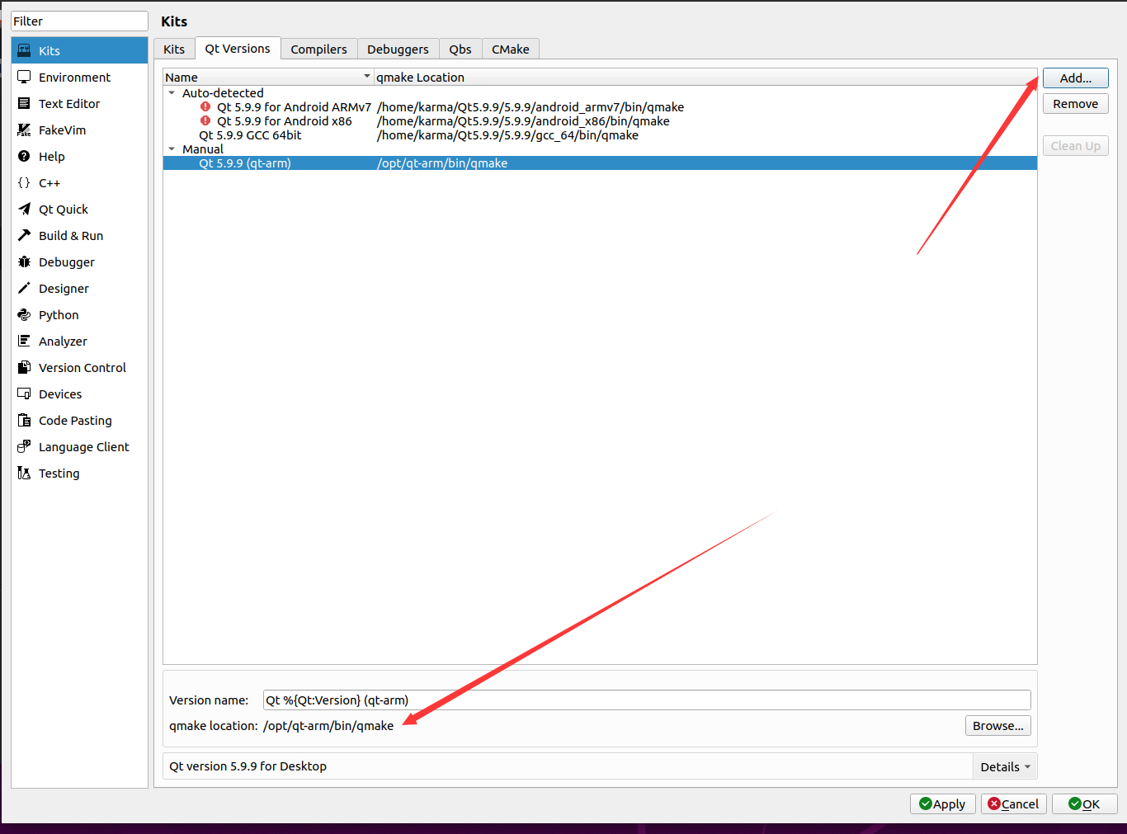Viewport: 1127px width, 834px height.
Task: Open the Analyzer settings section
Action: tap(63, 341)
